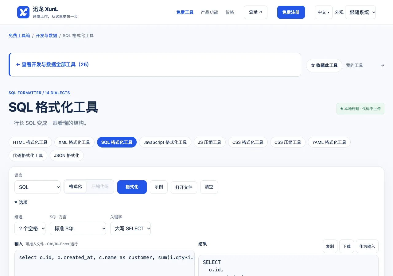Select the CSS 压缩工具 tab
This screenshot has width=393, height=276.
point(288,142)
